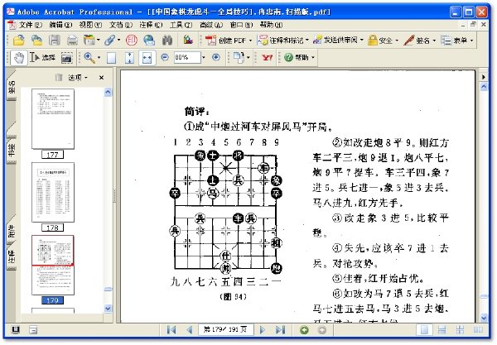497x345 pixels.
Task: Click the Open file folder icon
Action: 19,41
